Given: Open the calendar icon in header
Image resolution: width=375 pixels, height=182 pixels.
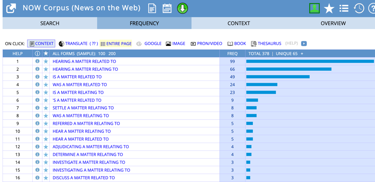Looking at the screenshot, I should point(167,9).
